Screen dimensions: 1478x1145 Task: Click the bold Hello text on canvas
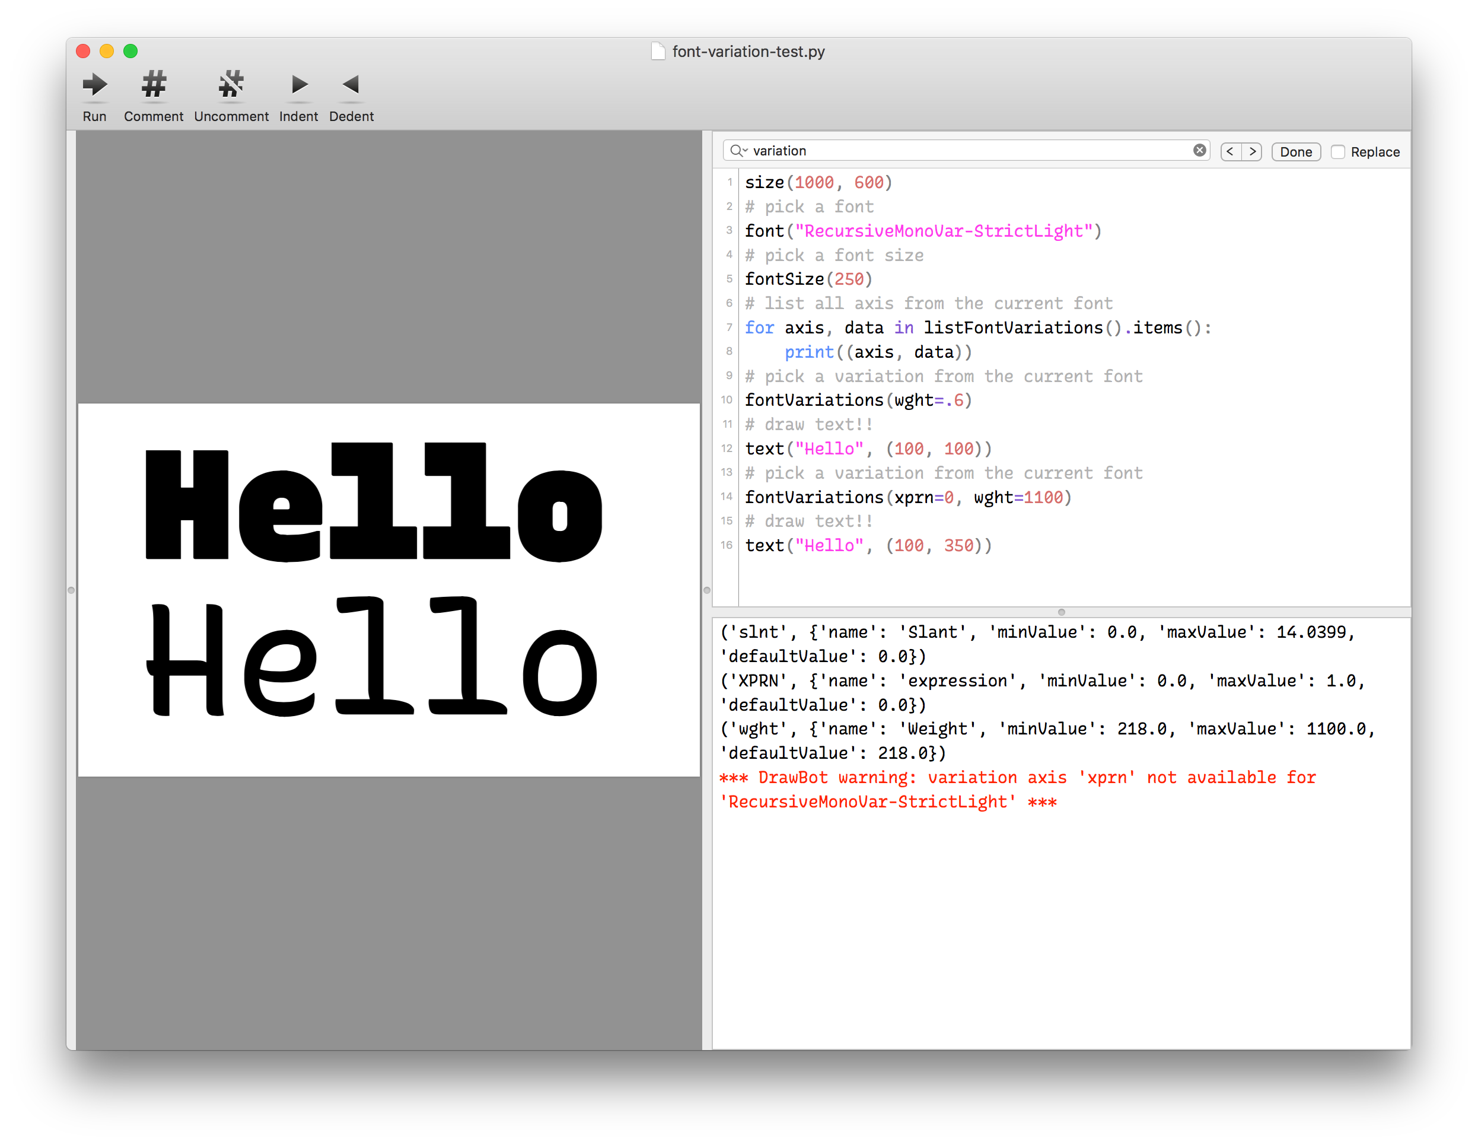click(372, 504)
